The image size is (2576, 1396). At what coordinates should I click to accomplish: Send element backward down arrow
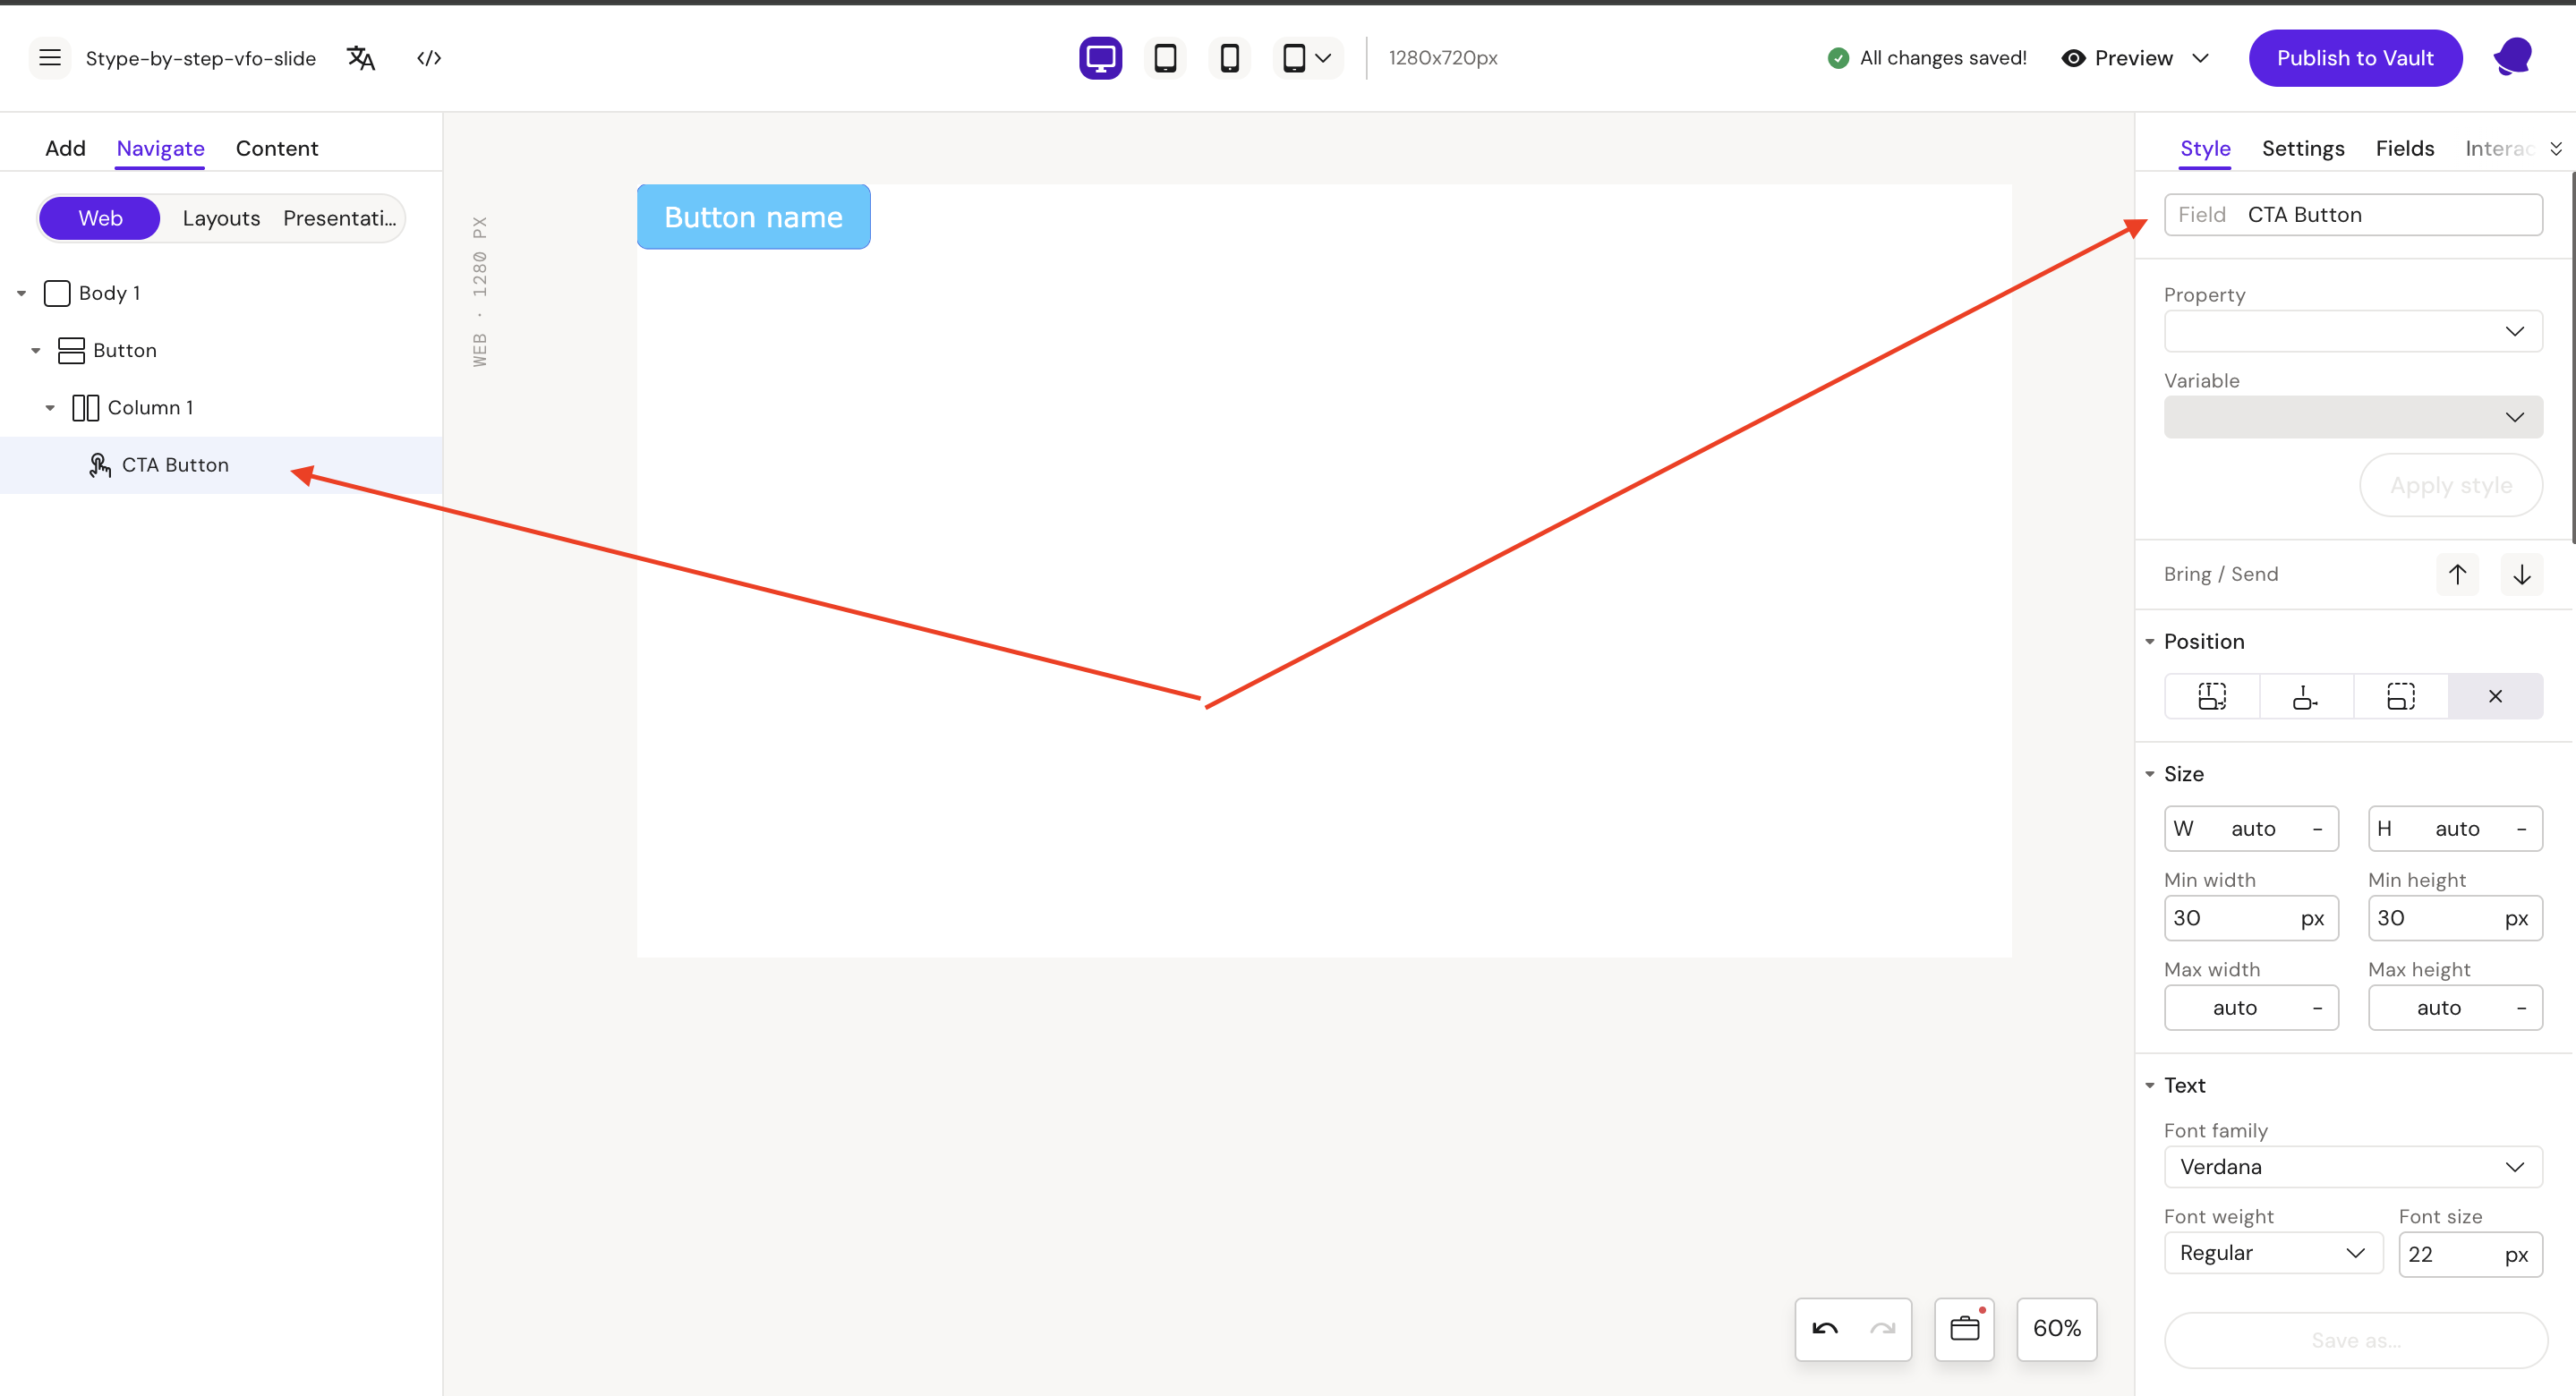tap(2521, 574)
